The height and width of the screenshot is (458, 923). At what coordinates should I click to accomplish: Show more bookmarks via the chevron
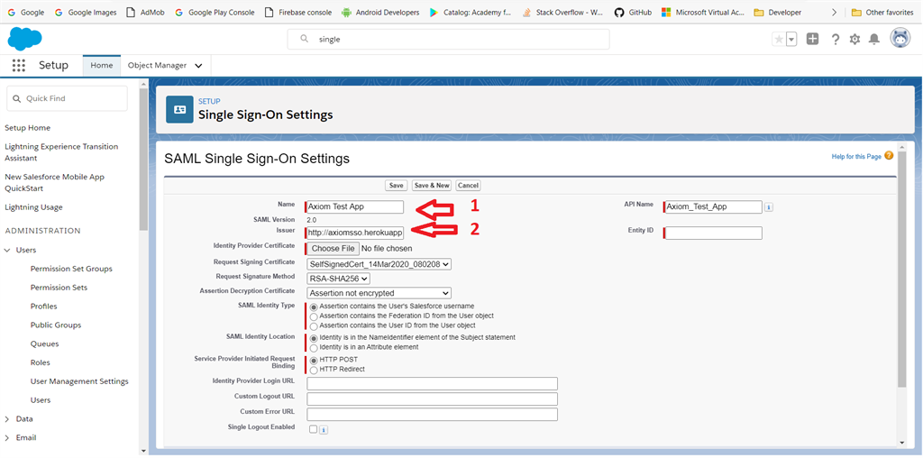834,12
